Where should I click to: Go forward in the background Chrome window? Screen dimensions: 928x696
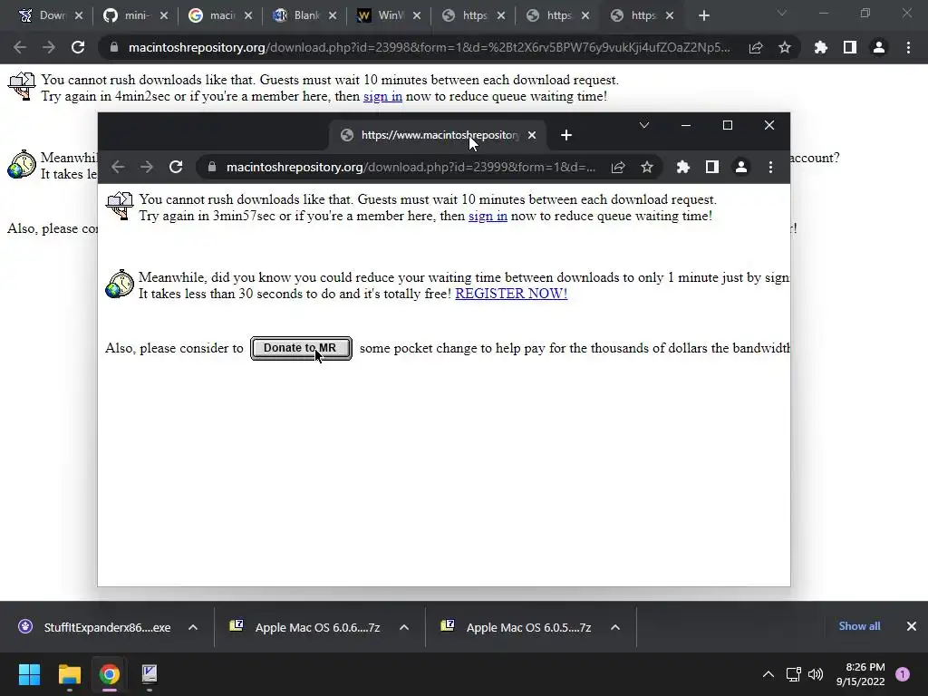49,47
